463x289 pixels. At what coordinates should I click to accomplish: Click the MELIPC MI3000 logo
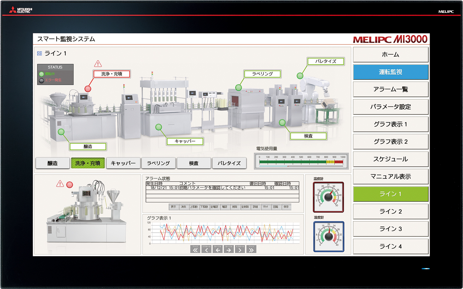pos(390,39)
